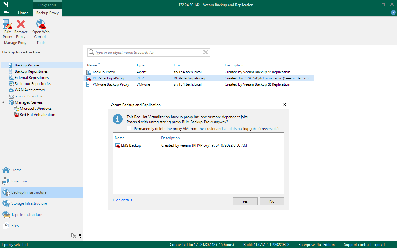This screenshot has height=248, width=397.
Task: Click the 'Support contract expired' status entry
Action: click(364, 245)
